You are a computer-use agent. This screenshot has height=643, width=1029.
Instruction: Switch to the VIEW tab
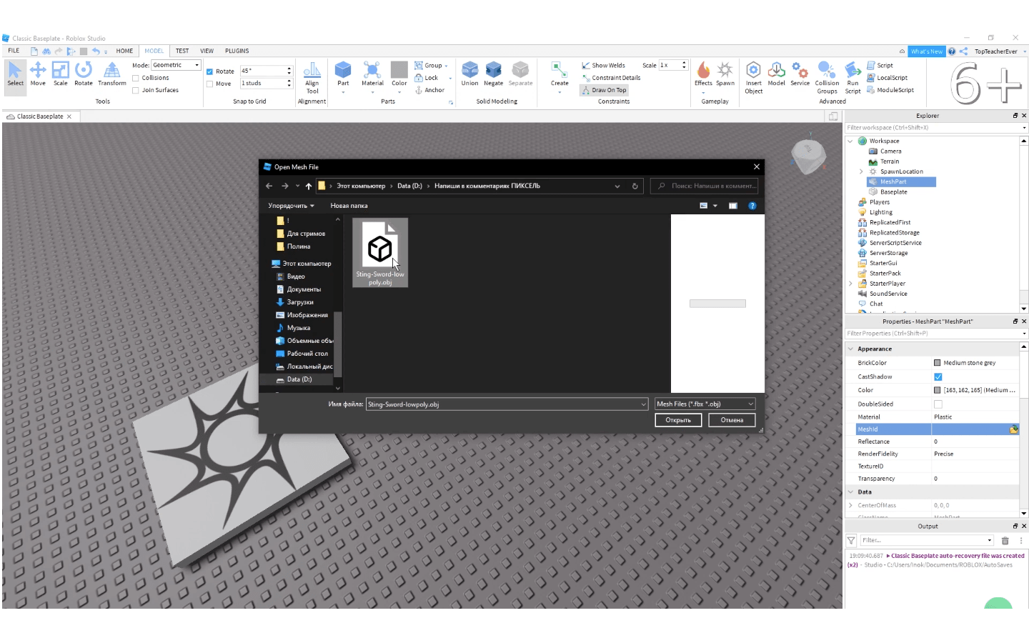207,51
